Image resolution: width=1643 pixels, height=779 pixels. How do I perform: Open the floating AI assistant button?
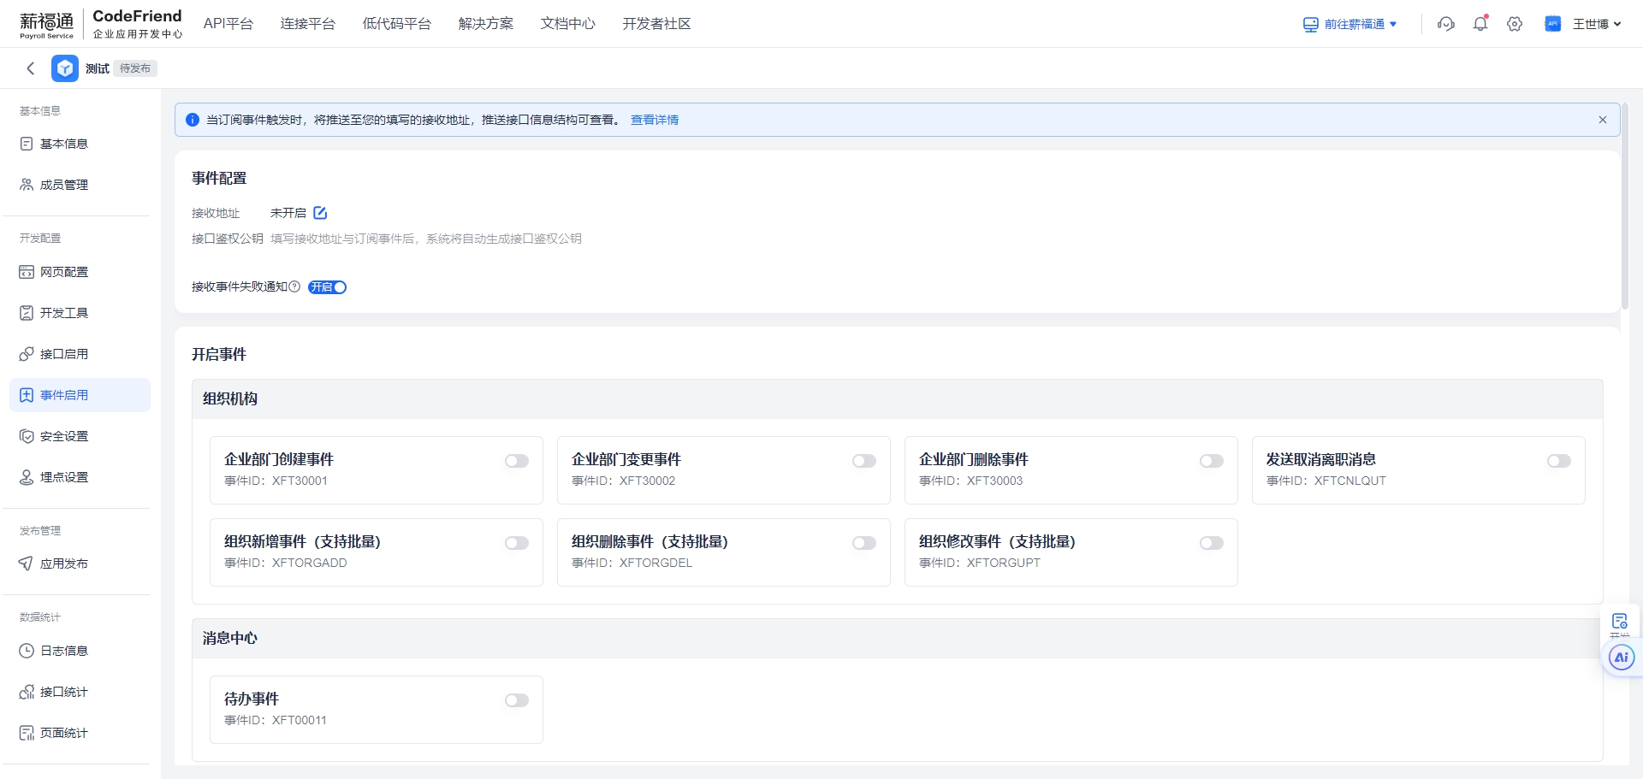pyautogui.click(x=1621, y=658)
